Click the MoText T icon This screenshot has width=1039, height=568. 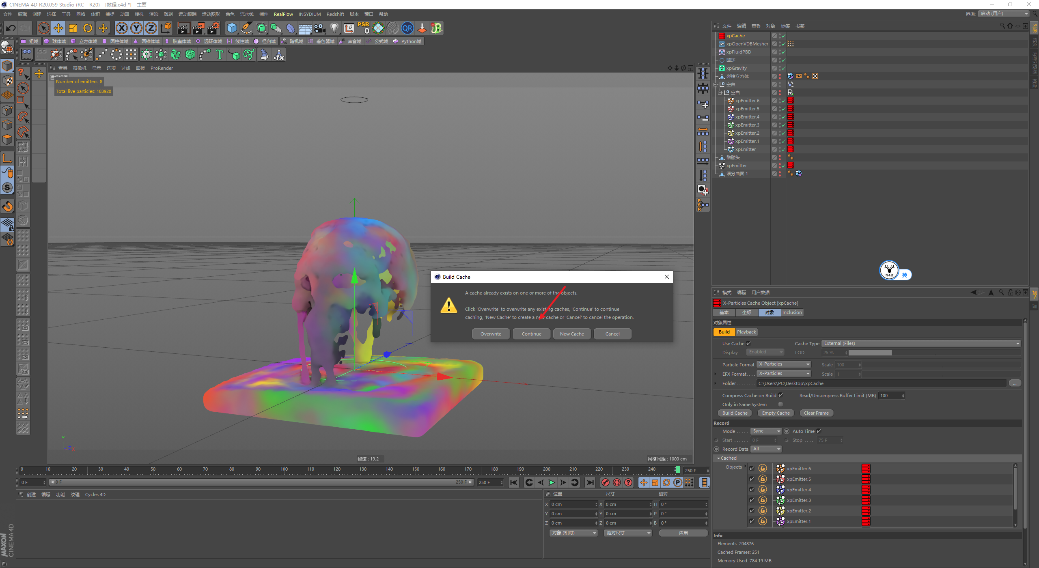click(x=220, y=54)
